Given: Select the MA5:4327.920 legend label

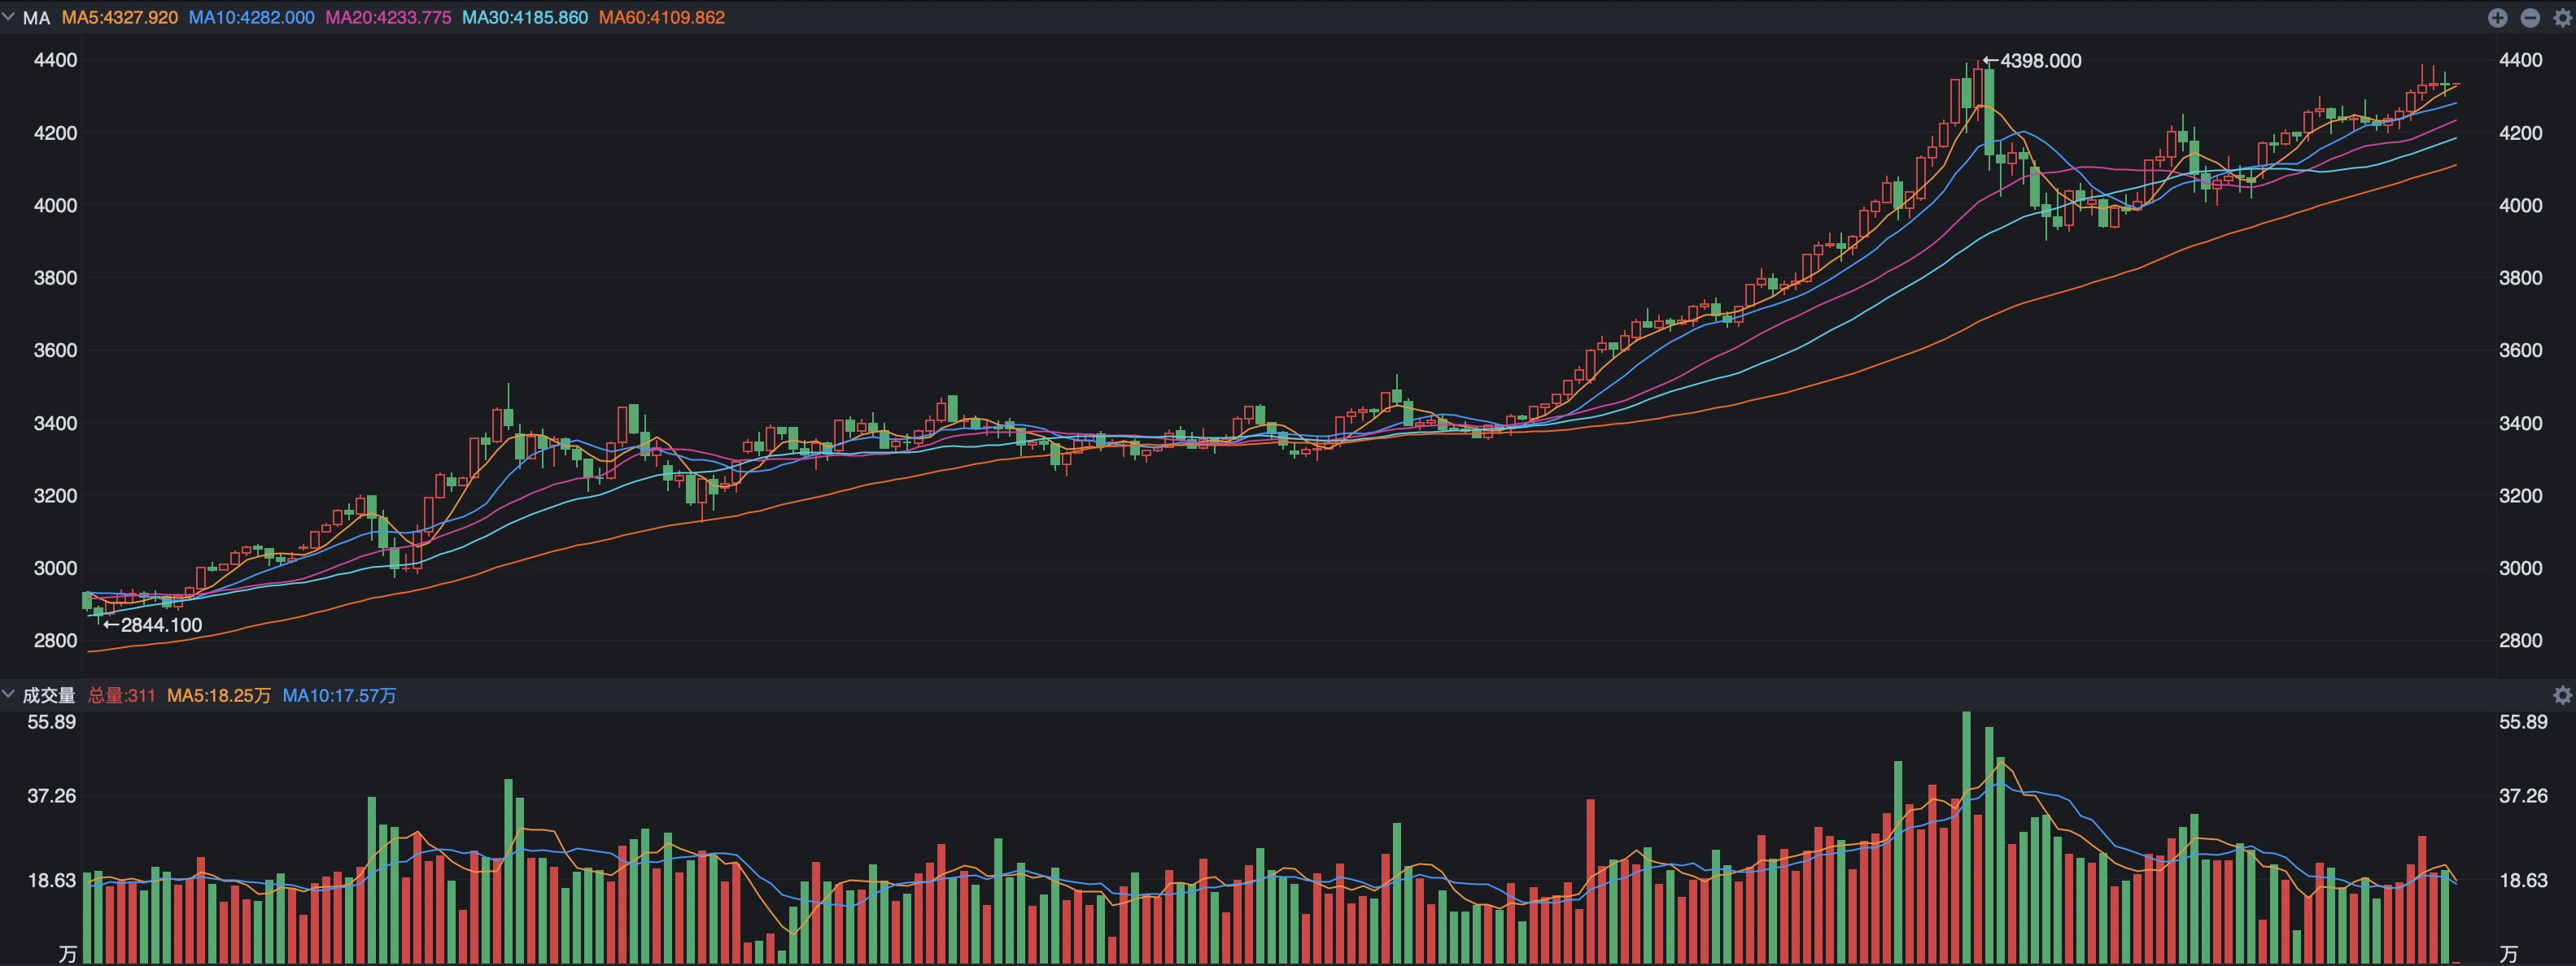Looking at the screenshot, I should (120, 18).
